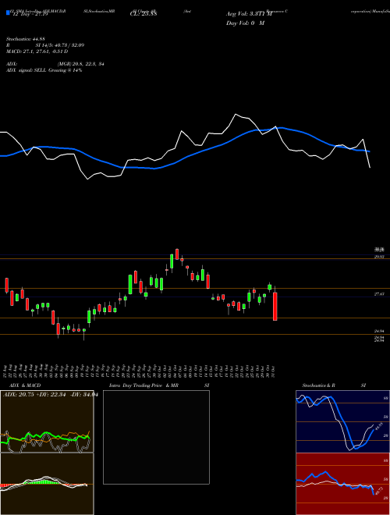The height and width of the screenshot is (515, 390).
Task: Click the empty intraday trading price panel
Action: pos(156,437)
